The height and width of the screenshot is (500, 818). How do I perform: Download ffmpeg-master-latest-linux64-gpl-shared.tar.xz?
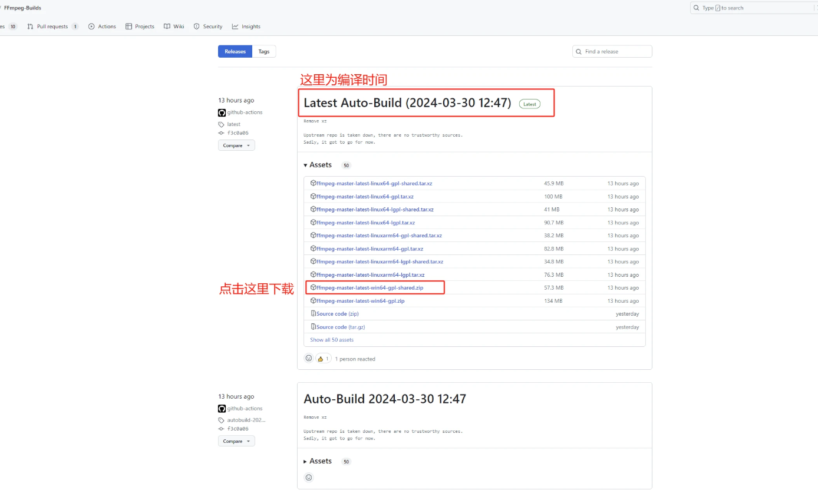click(374, 183)
